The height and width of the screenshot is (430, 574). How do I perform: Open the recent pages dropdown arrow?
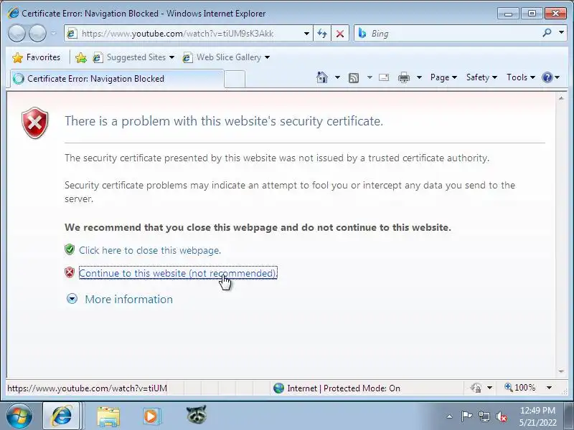point(54,33)
